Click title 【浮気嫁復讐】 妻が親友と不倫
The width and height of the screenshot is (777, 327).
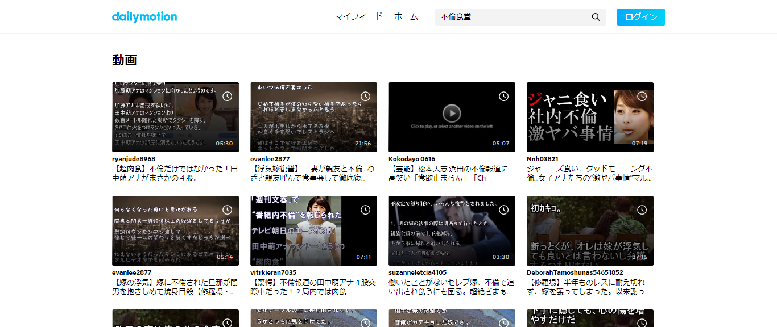pyautogui.click(x=312, y=173)
